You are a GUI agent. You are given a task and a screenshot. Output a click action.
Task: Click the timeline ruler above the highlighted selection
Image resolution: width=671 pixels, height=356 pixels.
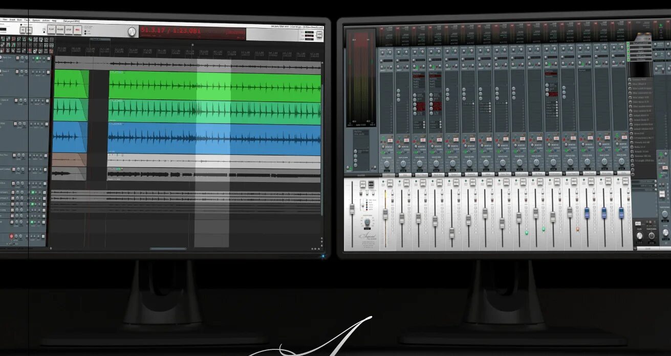(213, 52)
